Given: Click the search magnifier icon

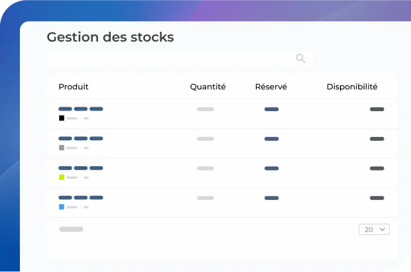Looking at the screenshot, I should pos(300,58).
